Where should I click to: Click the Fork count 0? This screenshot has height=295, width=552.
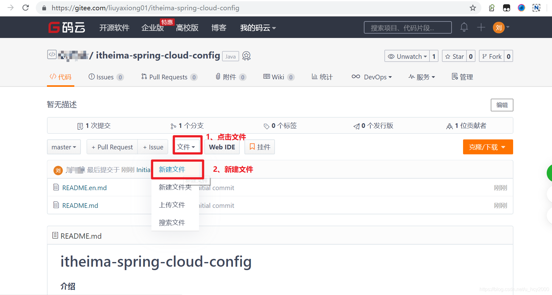(x=508, y=56)
